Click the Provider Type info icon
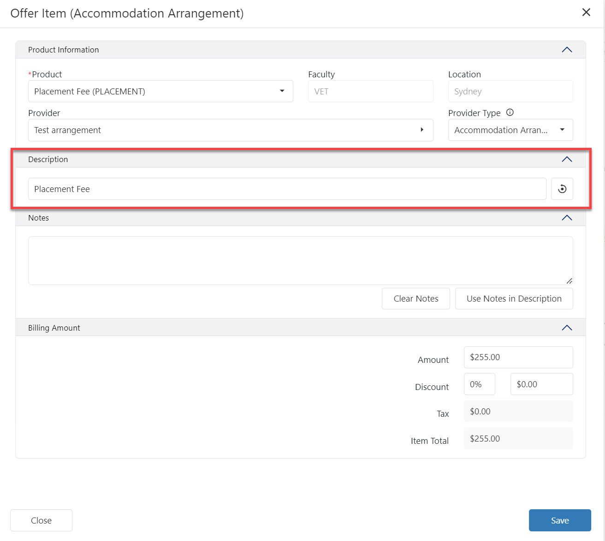The height and width of the screenshot is (541, 605). [510, 112]
